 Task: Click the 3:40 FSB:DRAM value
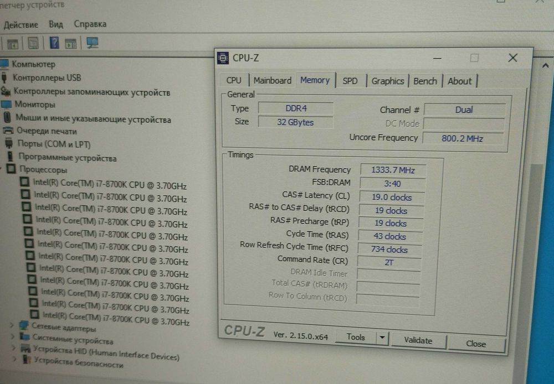click(392, 184)
